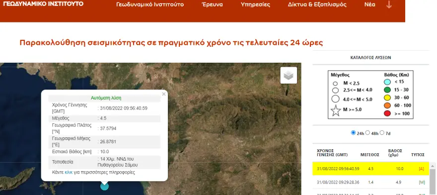Open the map layers selector icon
Screen dimensions: 437x195
[289, 76]
